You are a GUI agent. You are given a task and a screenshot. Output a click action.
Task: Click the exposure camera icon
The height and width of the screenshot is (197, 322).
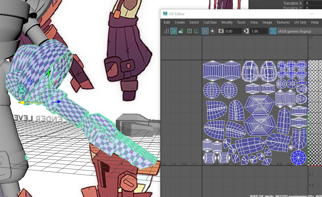pos(221,31)
